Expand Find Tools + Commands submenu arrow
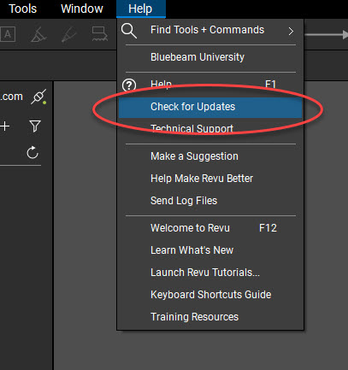 click(291, 31)
